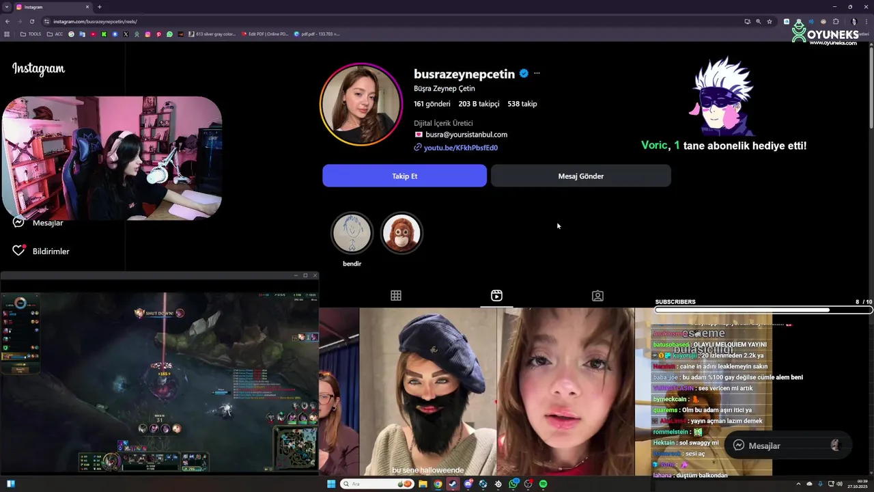Open the profile options three-dot menu
The image size is (874, 492).
(537, 73)
